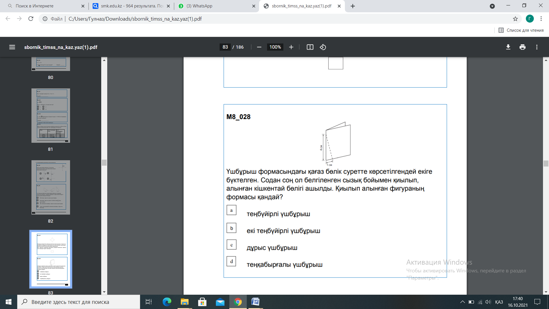This screenshot has width=549, height=309.
Task: Select answer checkbox d
Action: pyautogui.click(x=231, y=261)
